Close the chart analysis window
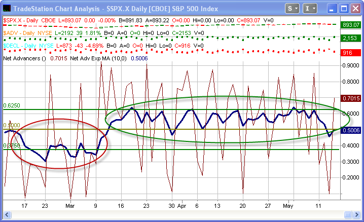This screenshot has height=222, width=364. click(x=356, y=9)
